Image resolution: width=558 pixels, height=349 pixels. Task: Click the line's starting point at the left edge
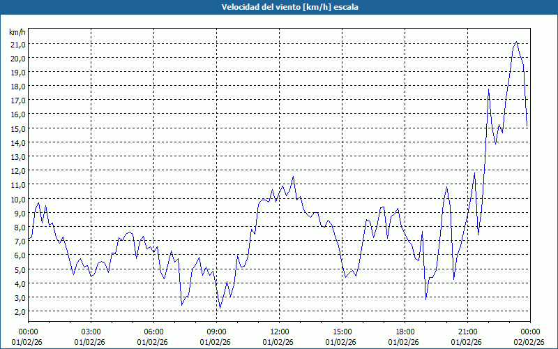(29, 239)
